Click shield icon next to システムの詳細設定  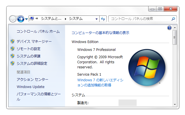click(x=12, y=64)
